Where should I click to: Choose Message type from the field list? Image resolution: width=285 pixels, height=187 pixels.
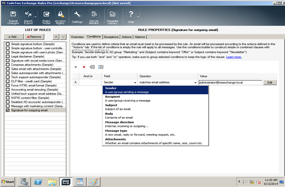point(155,133)
